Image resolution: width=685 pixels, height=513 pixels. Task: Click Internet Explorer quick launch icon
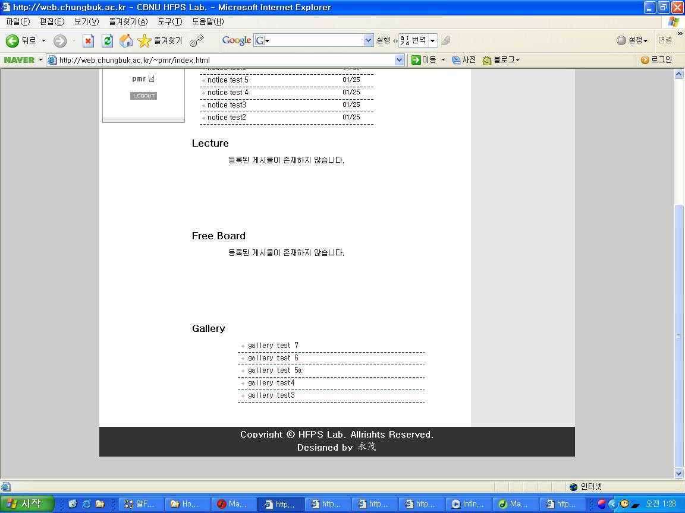coord(86,504)
